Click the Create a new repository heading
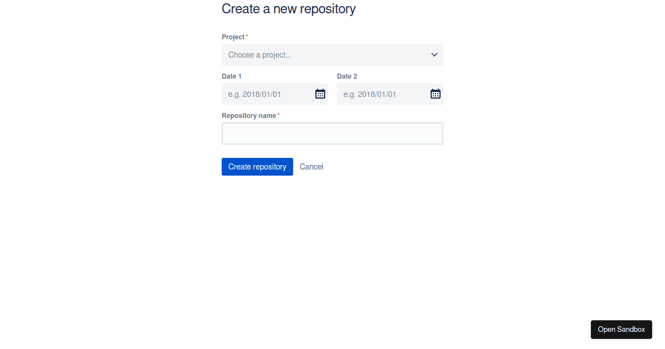Image resolution: width=665 pixels, height=349 pixels. (288, 9)
